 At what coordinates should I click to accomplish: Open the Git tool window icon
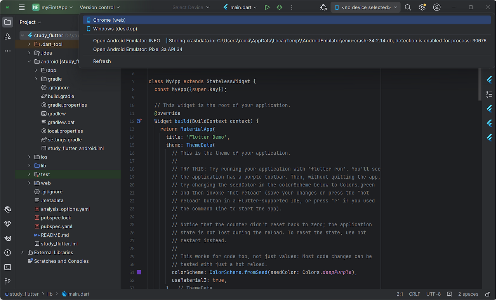point(8,281)
